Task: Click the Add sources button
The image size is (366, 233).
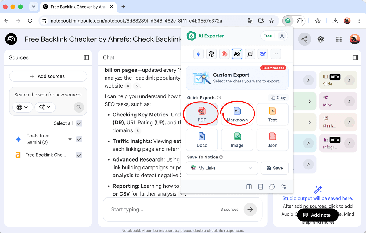Action: click(x=48, y=76)
